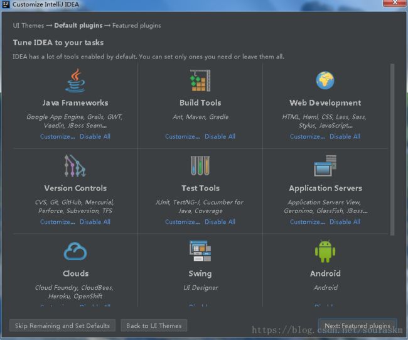Click the Android heading text
Image resolution: width=408 pixels, height=340 pixels.
point(325,273)
